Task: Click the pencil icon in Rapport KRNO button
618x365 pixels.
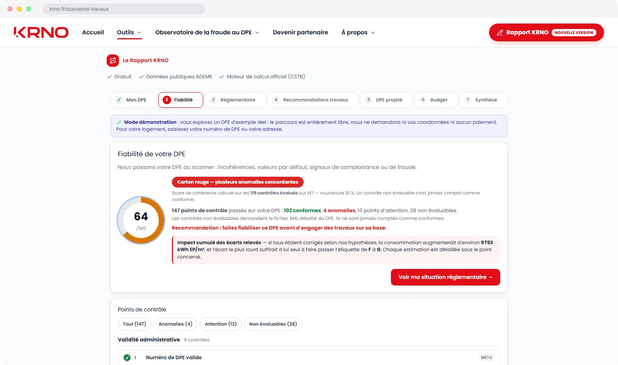Action: coord(500,33)
